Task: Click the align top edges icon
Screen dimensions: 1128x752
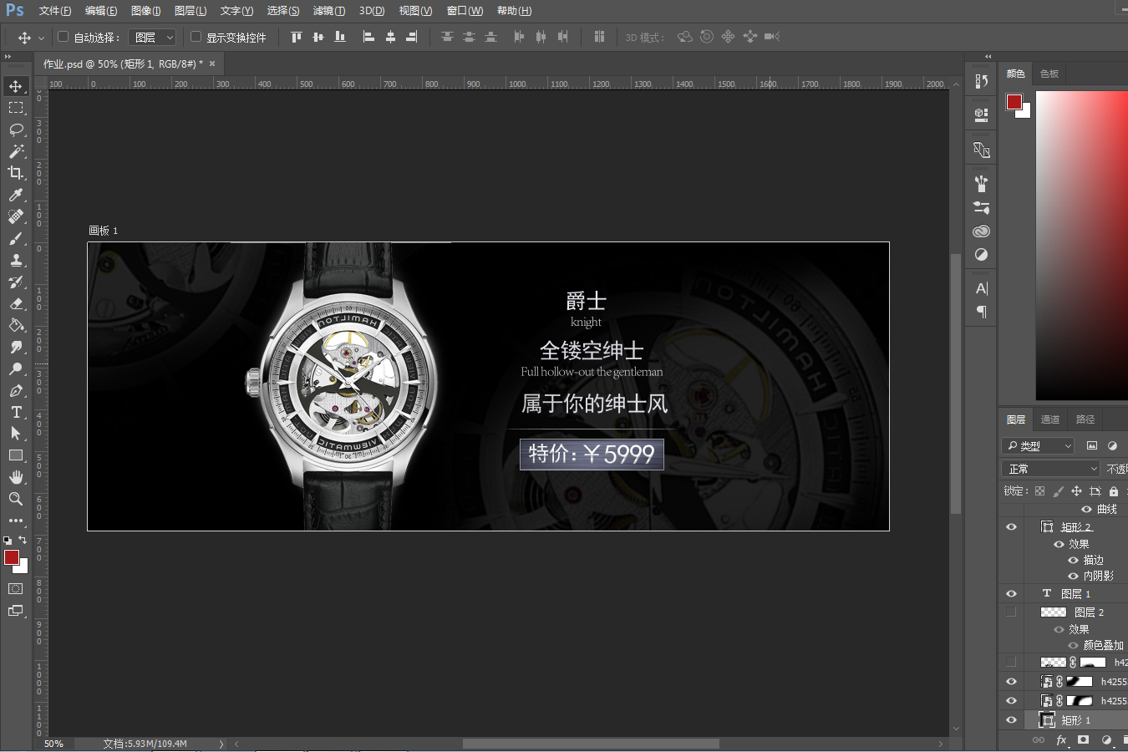Action: [x=296, y=37]
